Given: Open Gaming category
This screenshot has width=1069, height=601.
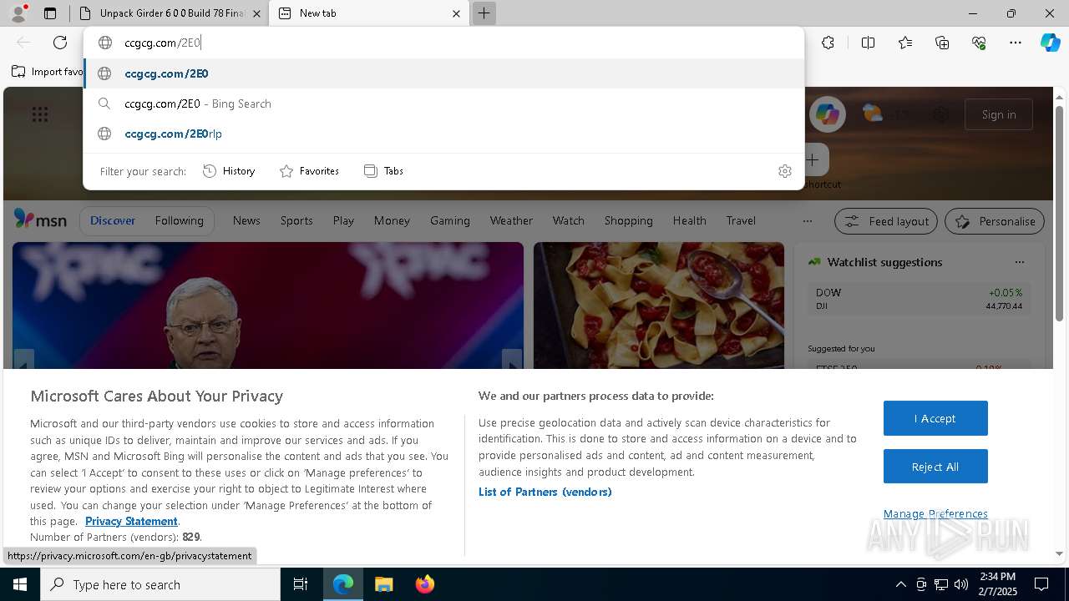Looking at the screenshot, I should click(450, 220).
